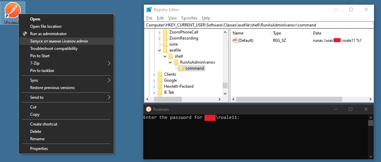
Task: Click the shield icon beside Run as administrator
Action: click(x=24, y=33)
